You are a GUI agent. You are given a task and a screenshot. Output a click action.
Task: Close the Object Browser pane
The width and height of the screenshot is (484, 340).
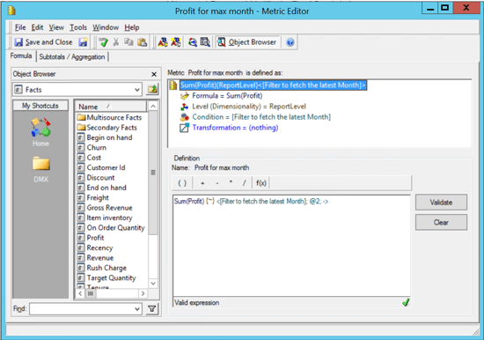coord(154,74)
